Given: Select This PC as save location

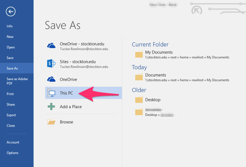Looking at the screenshot, I should 83,93.
